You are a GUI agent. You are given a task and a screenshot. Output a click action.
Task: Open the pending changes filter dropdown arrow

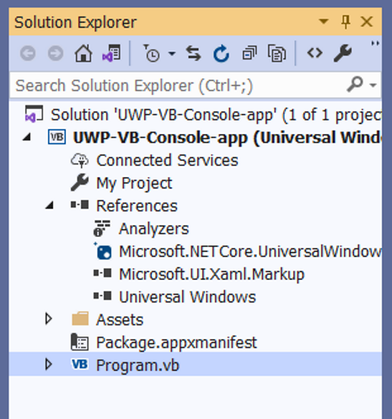pyautogui.click(x=172, y=53)
